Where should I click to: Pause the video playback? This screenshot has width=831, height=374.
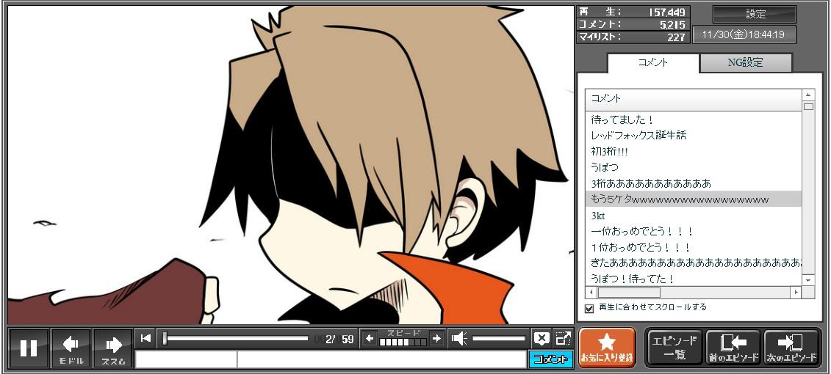(x=29, y=348)
